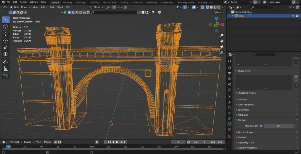301x154 pixels.
Task: Open Global transform orientation dropdown
Action: pos(96,7)
